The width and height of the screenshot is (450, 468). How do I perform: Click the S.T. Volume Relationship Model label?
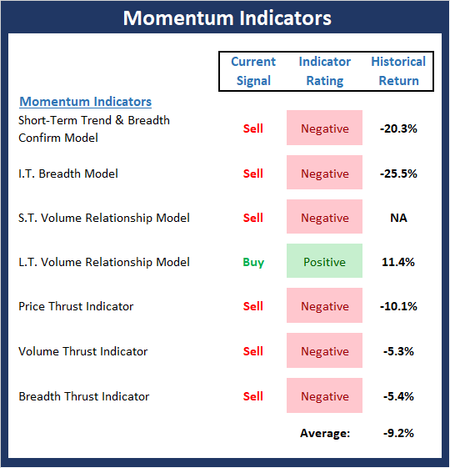tap(104, 218)
